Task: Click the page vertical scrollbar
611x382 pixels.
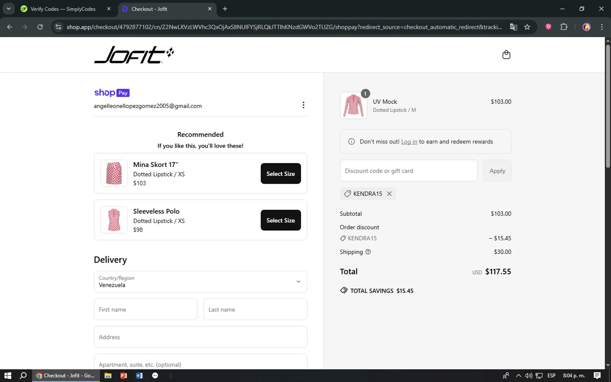Action: [x=608, y=106]
